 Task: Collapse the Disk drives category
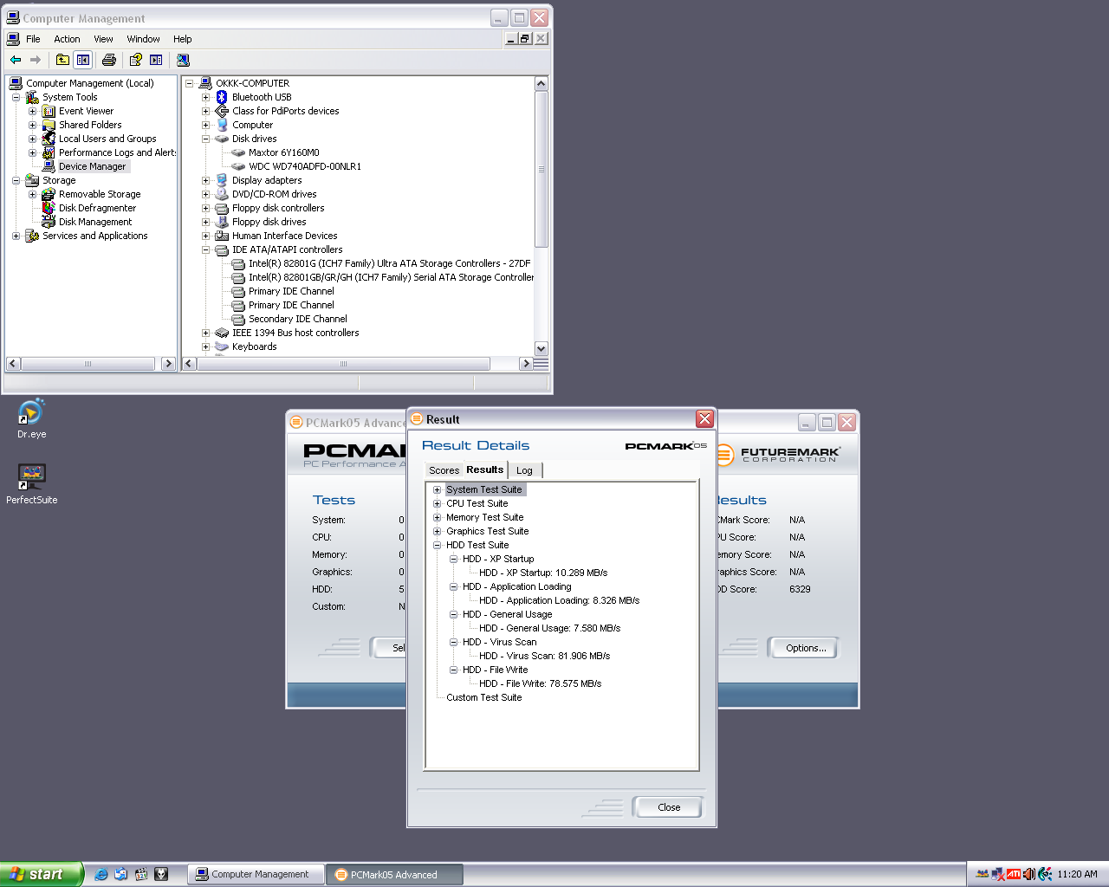coord(206,139)
